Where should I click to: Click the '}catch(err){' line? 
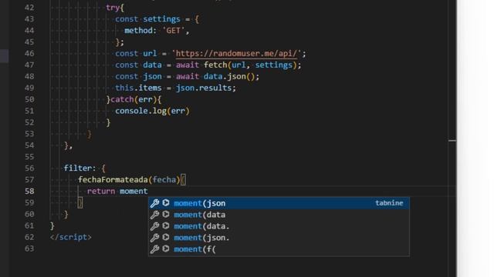pyautogui.click(x=134, y=99)
